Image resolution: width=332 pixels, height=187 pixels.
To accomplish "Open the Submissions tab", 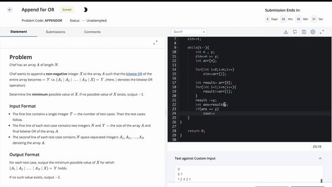I will (56, 32).
